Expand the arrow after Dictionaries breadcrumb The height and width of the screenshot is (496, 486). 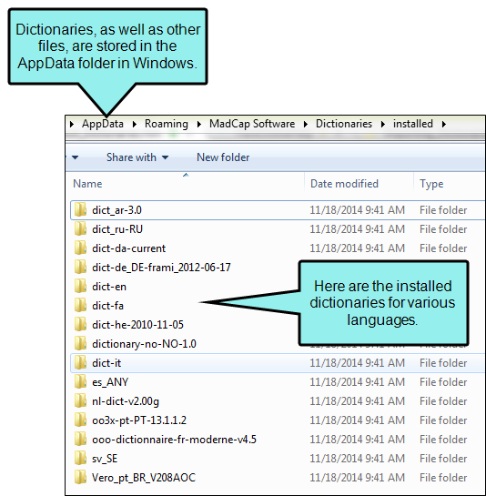tap(383, 124)
